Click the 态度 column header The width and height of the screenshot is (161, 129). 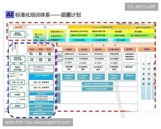point(49,49)
